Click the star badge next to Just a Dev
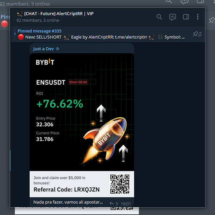215x215 pixels. click(58, 49)
